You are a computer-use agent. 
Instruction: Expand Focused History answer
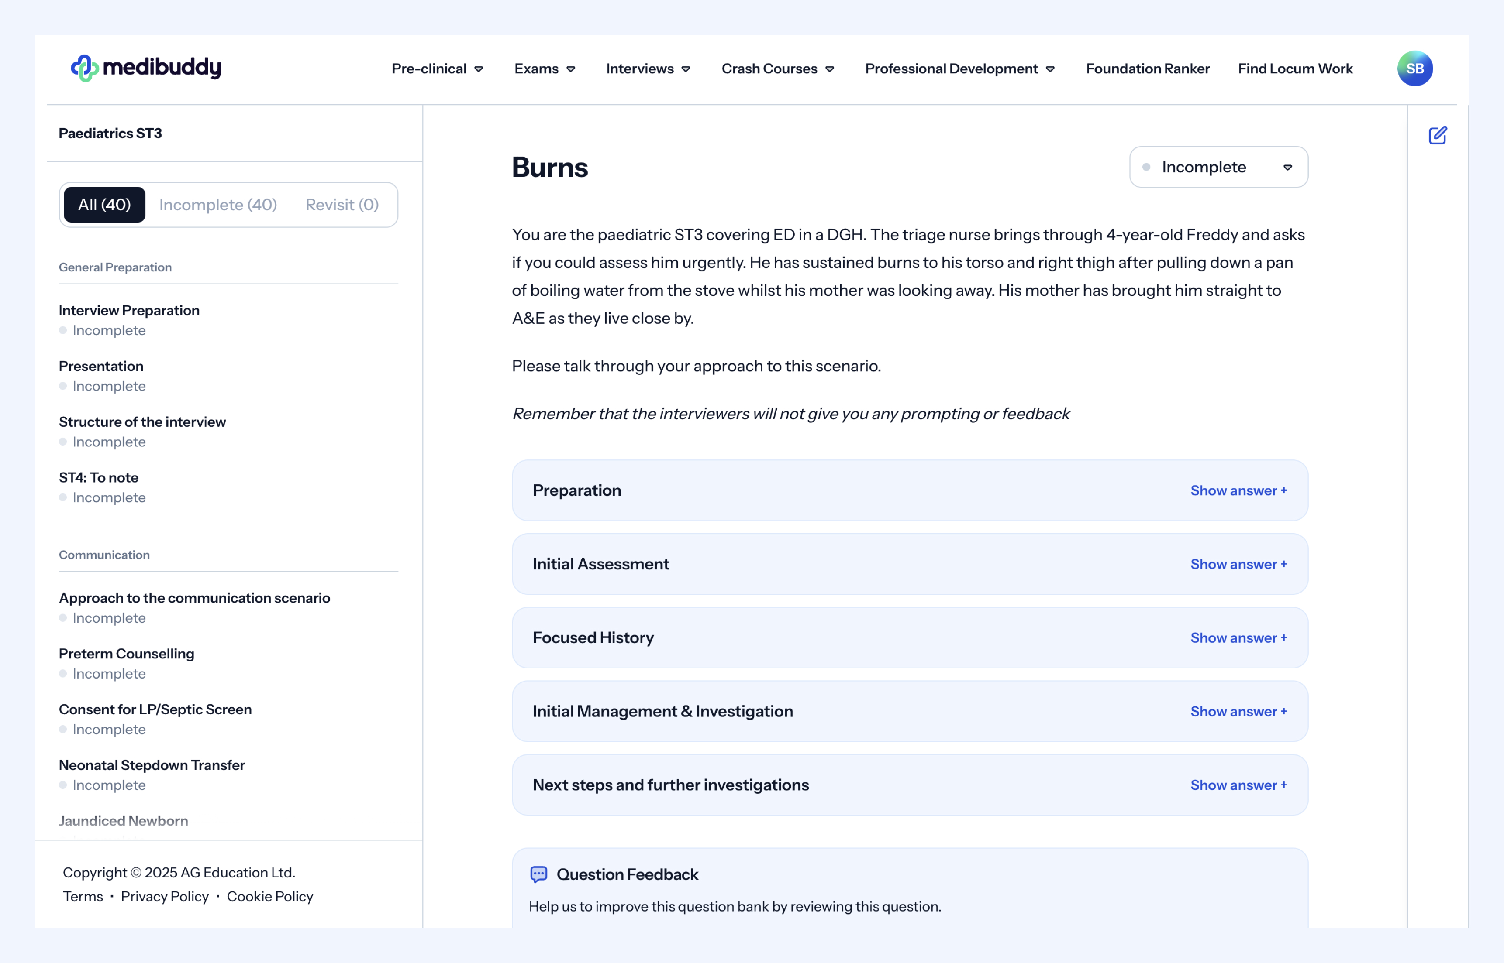tap(1238, 638)
